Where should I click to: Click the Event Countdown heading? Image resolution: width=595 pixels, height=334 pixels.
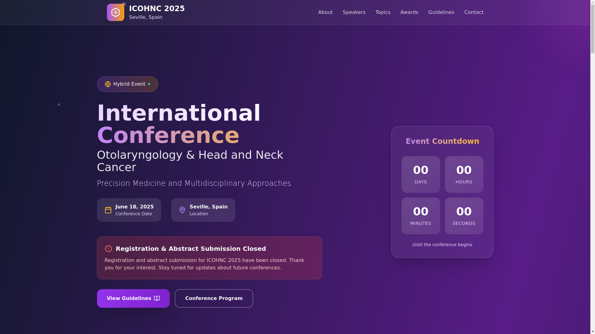pyautogui.click(x=442, y=141)
